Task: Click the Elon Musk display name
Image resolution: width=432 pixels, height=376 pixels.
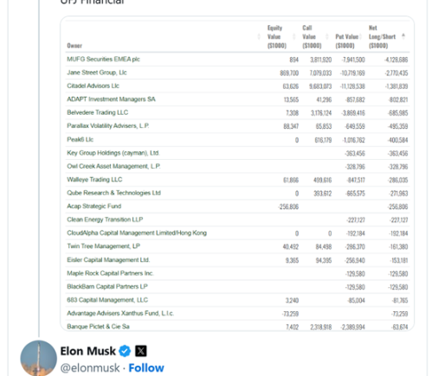Action: point(87,351)
